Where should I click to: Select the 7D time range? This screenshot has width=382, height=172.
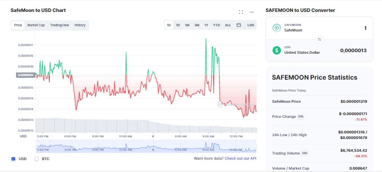(x=178, y=25)
